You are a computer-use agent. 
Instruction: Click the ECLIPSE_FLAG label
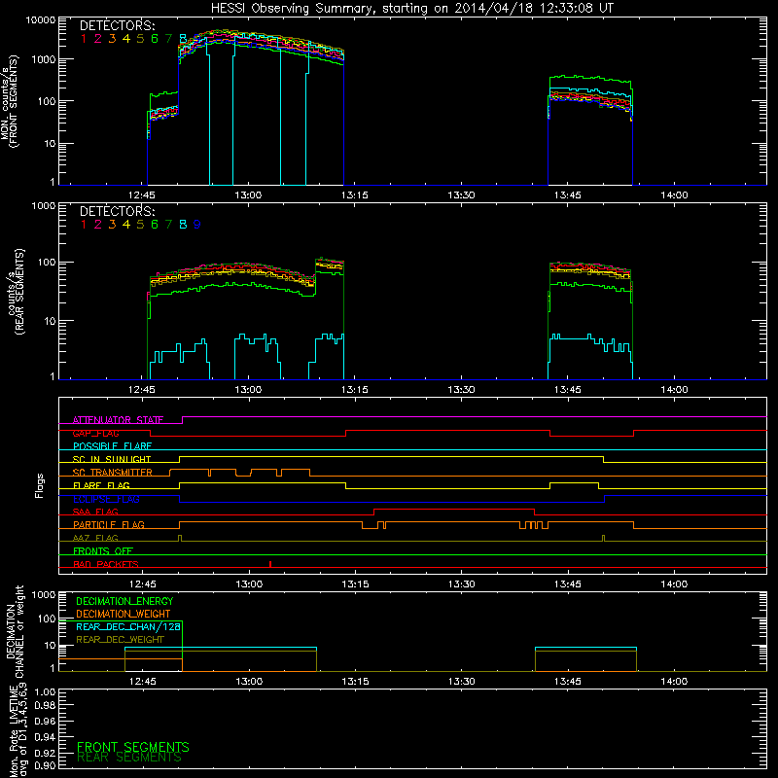[x=106, y=499]
